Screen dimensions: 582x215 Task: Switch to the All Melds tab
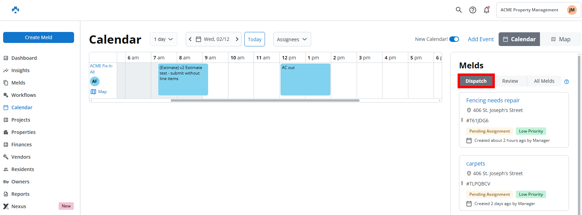point(544,81)
